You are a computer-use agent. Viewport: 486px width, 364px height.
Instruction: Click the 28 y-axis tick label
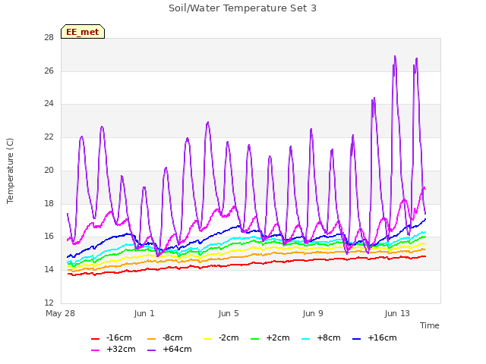[x=49, y=37]
